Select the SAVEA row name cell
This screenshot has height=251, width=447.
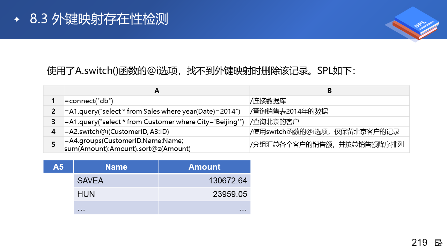click(116, 181)
